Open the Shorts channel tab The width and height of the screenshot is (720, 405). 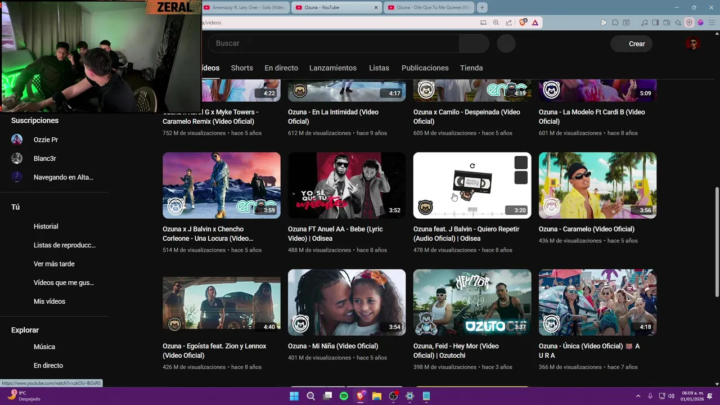(242, 67)
